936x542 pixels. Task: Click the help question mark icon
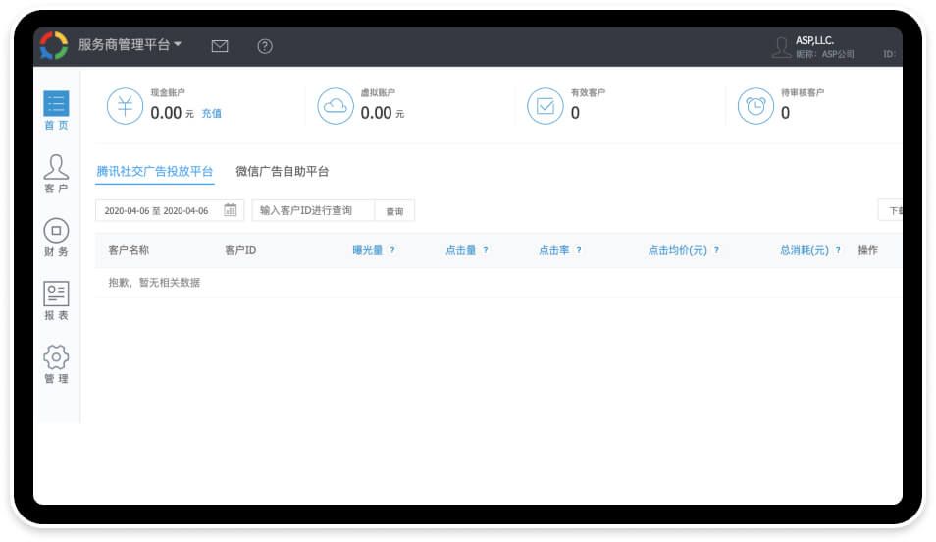click(265, 46)
